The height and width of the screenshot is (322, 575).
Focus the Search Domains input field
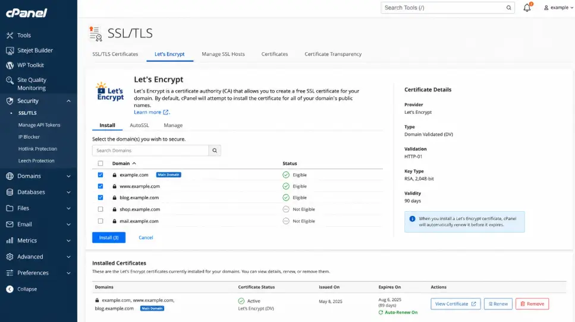click(x=150, y=151)
